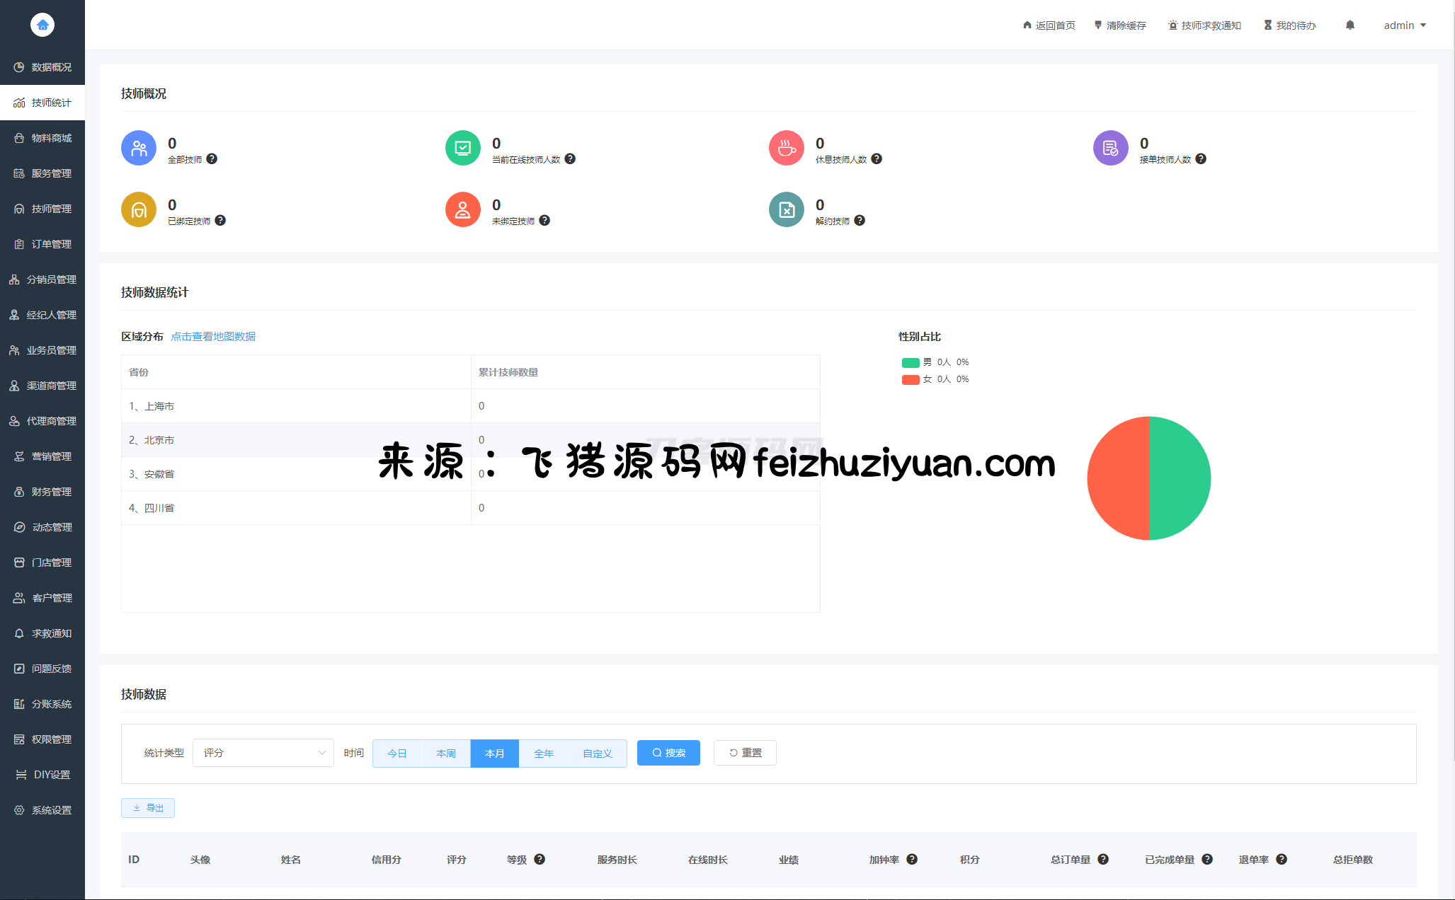
Task: Click the green 男 legend swatch
Action: (911, 362)
